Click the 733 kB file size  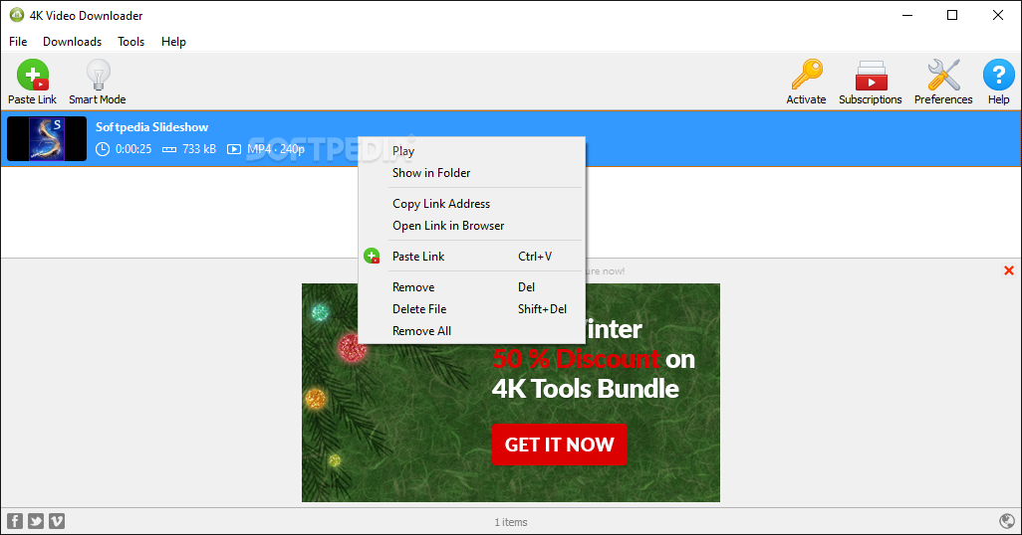pos(199,149)
